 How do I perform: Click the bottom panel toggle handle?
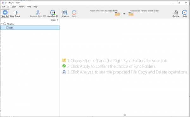[125, 115]
